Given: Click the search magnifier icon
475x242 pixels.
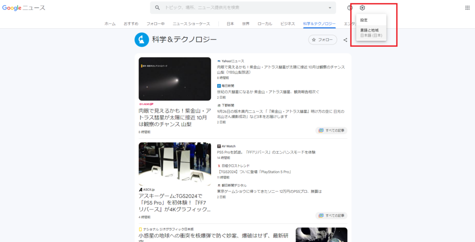Looking at the screenshot, I should (157, 7).
